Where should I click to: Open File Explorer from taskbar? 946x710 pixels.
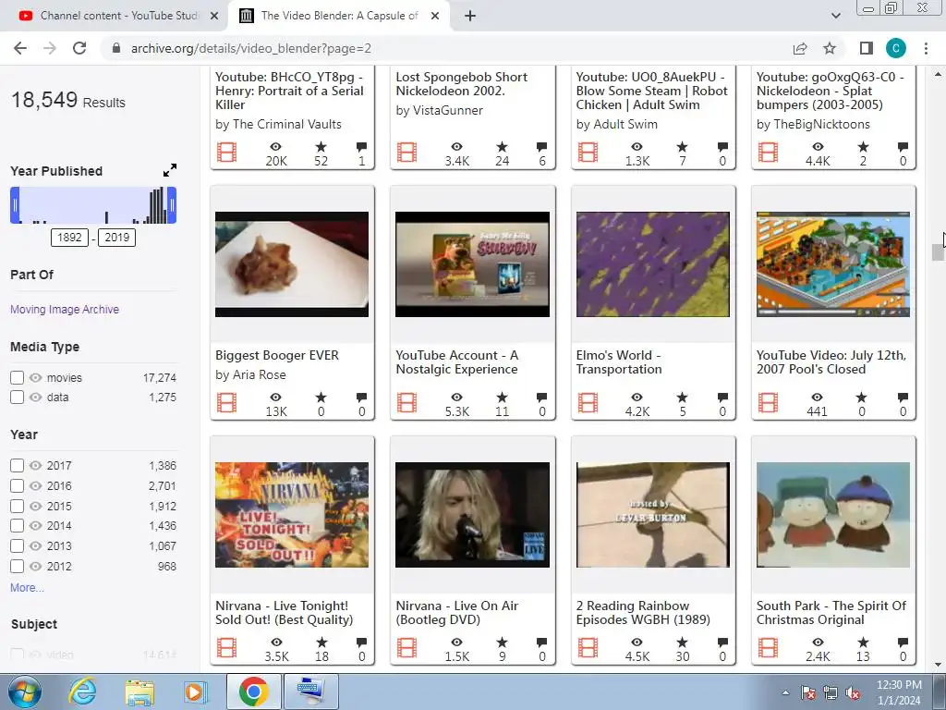139,692
